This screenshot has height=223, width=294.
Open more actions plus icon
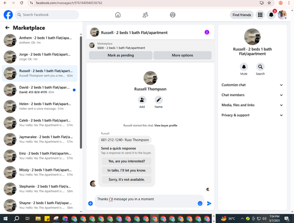pos(91,204)
